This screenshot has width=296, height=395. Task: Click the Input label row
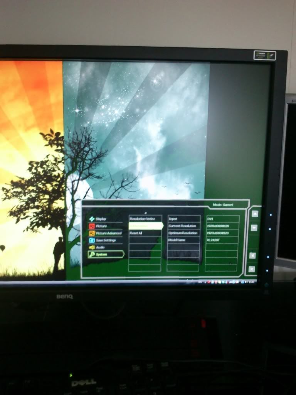[x=184, y=219]
